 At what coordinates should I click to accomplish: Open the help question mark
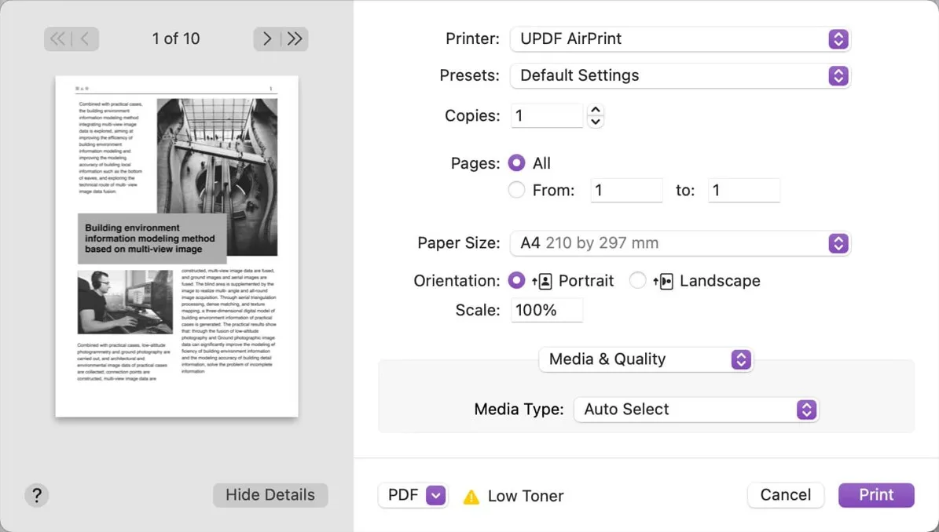pos(36,495)
